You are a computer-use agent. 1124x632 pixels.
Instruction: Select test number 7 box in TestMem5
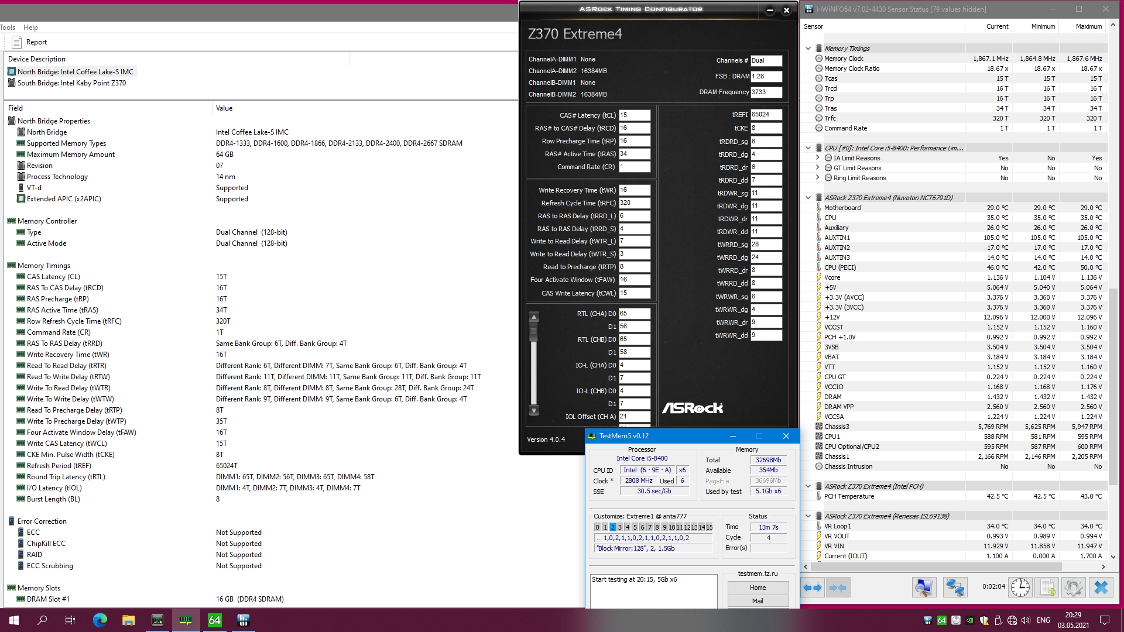pos(649,527)
